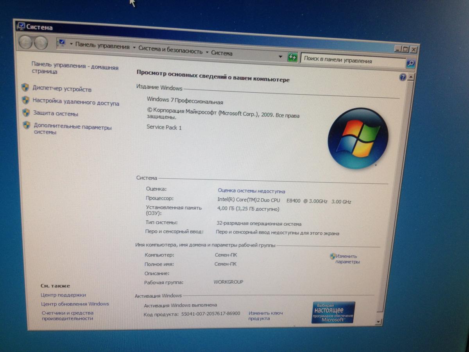Viewport: 469px width, 352px height.
Task: Click the product code 55041-007-2057617-86900
Action: pyautogui.click(x=211, y=314)
